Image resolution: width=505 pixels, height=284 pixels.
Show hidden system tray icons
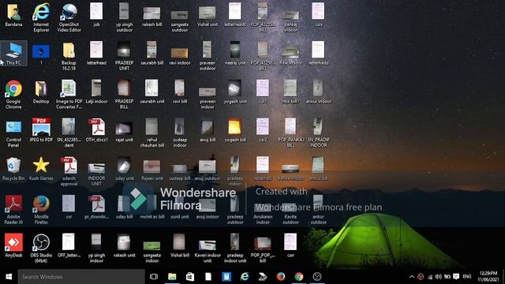pos(412,277)
